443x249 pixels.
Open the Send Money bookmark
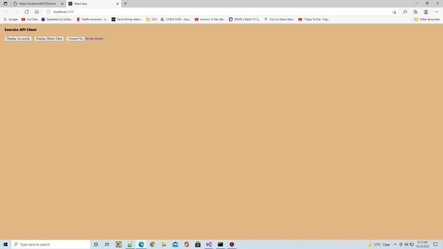[127, 19]
